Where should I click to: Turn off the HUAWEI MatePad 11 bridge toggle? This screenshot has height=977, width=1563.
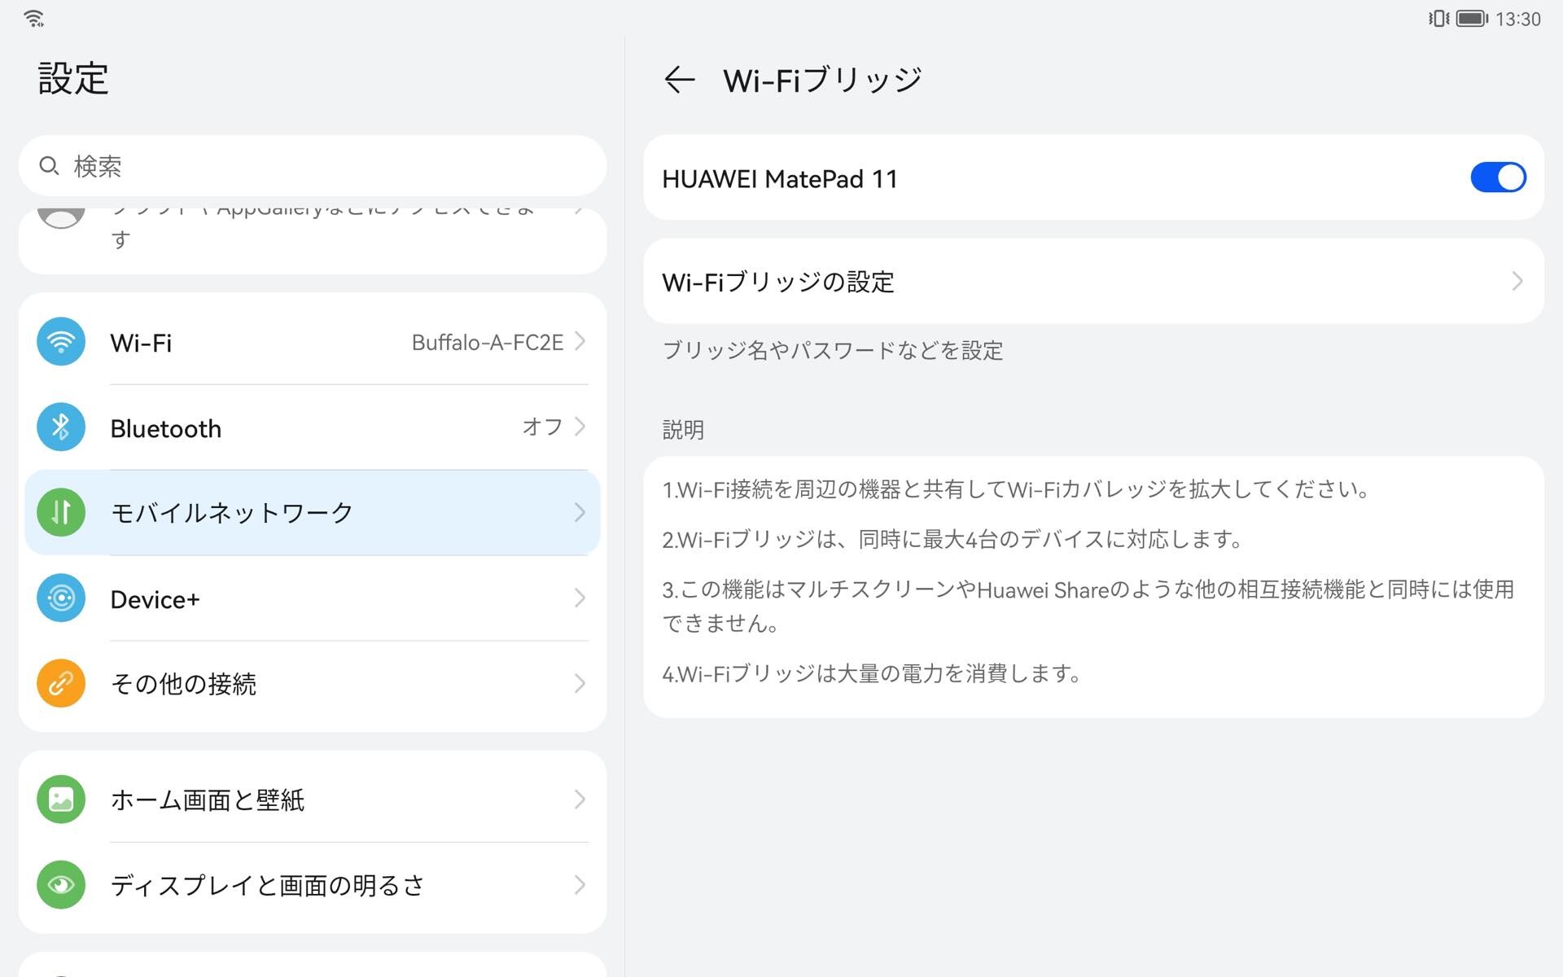tap(1497, 177)
